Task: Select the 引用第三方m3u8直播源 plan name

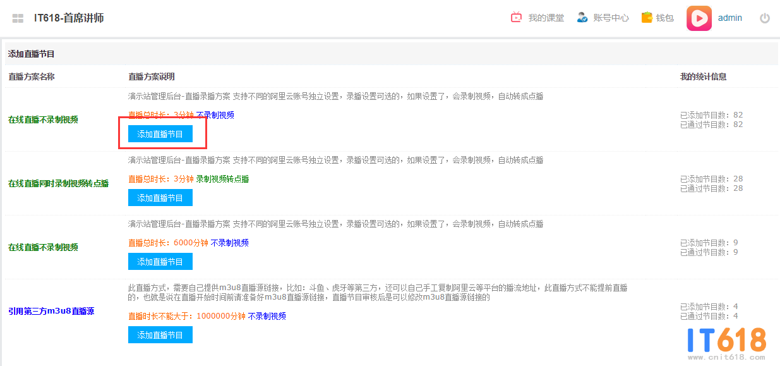Action: 51,311
